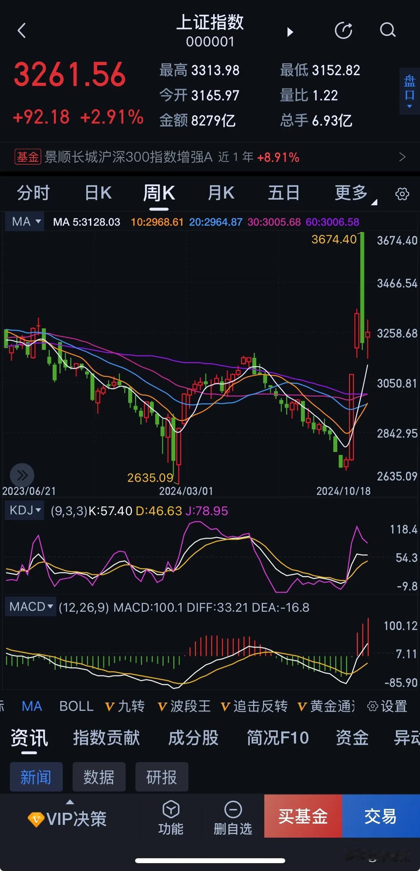Open the search magnifier icon
Screen dimensions: 420x871
[388, 30]
